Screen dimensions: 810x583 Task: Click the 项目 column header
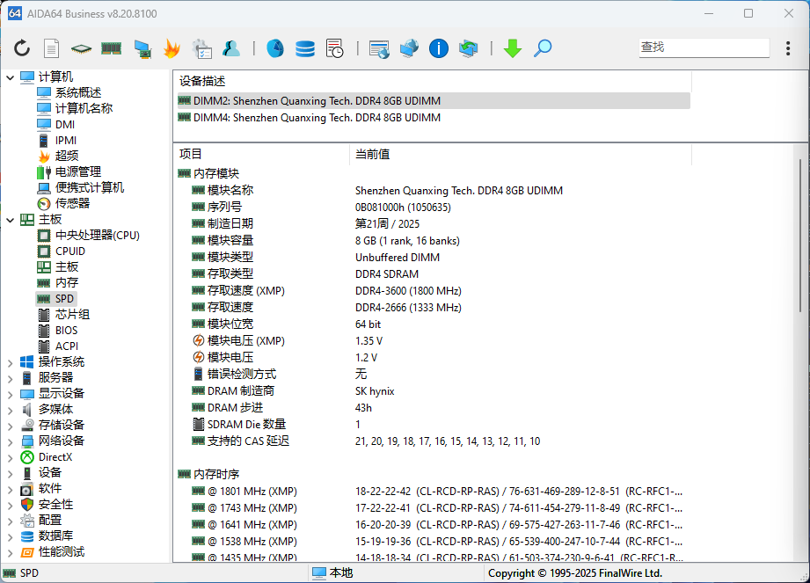(261, 154)
